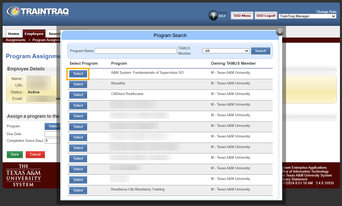Image resolution: width=342 pixels, height=206 pixels.
Task: Open the Change Role dropdown
Action: (307, 16)
